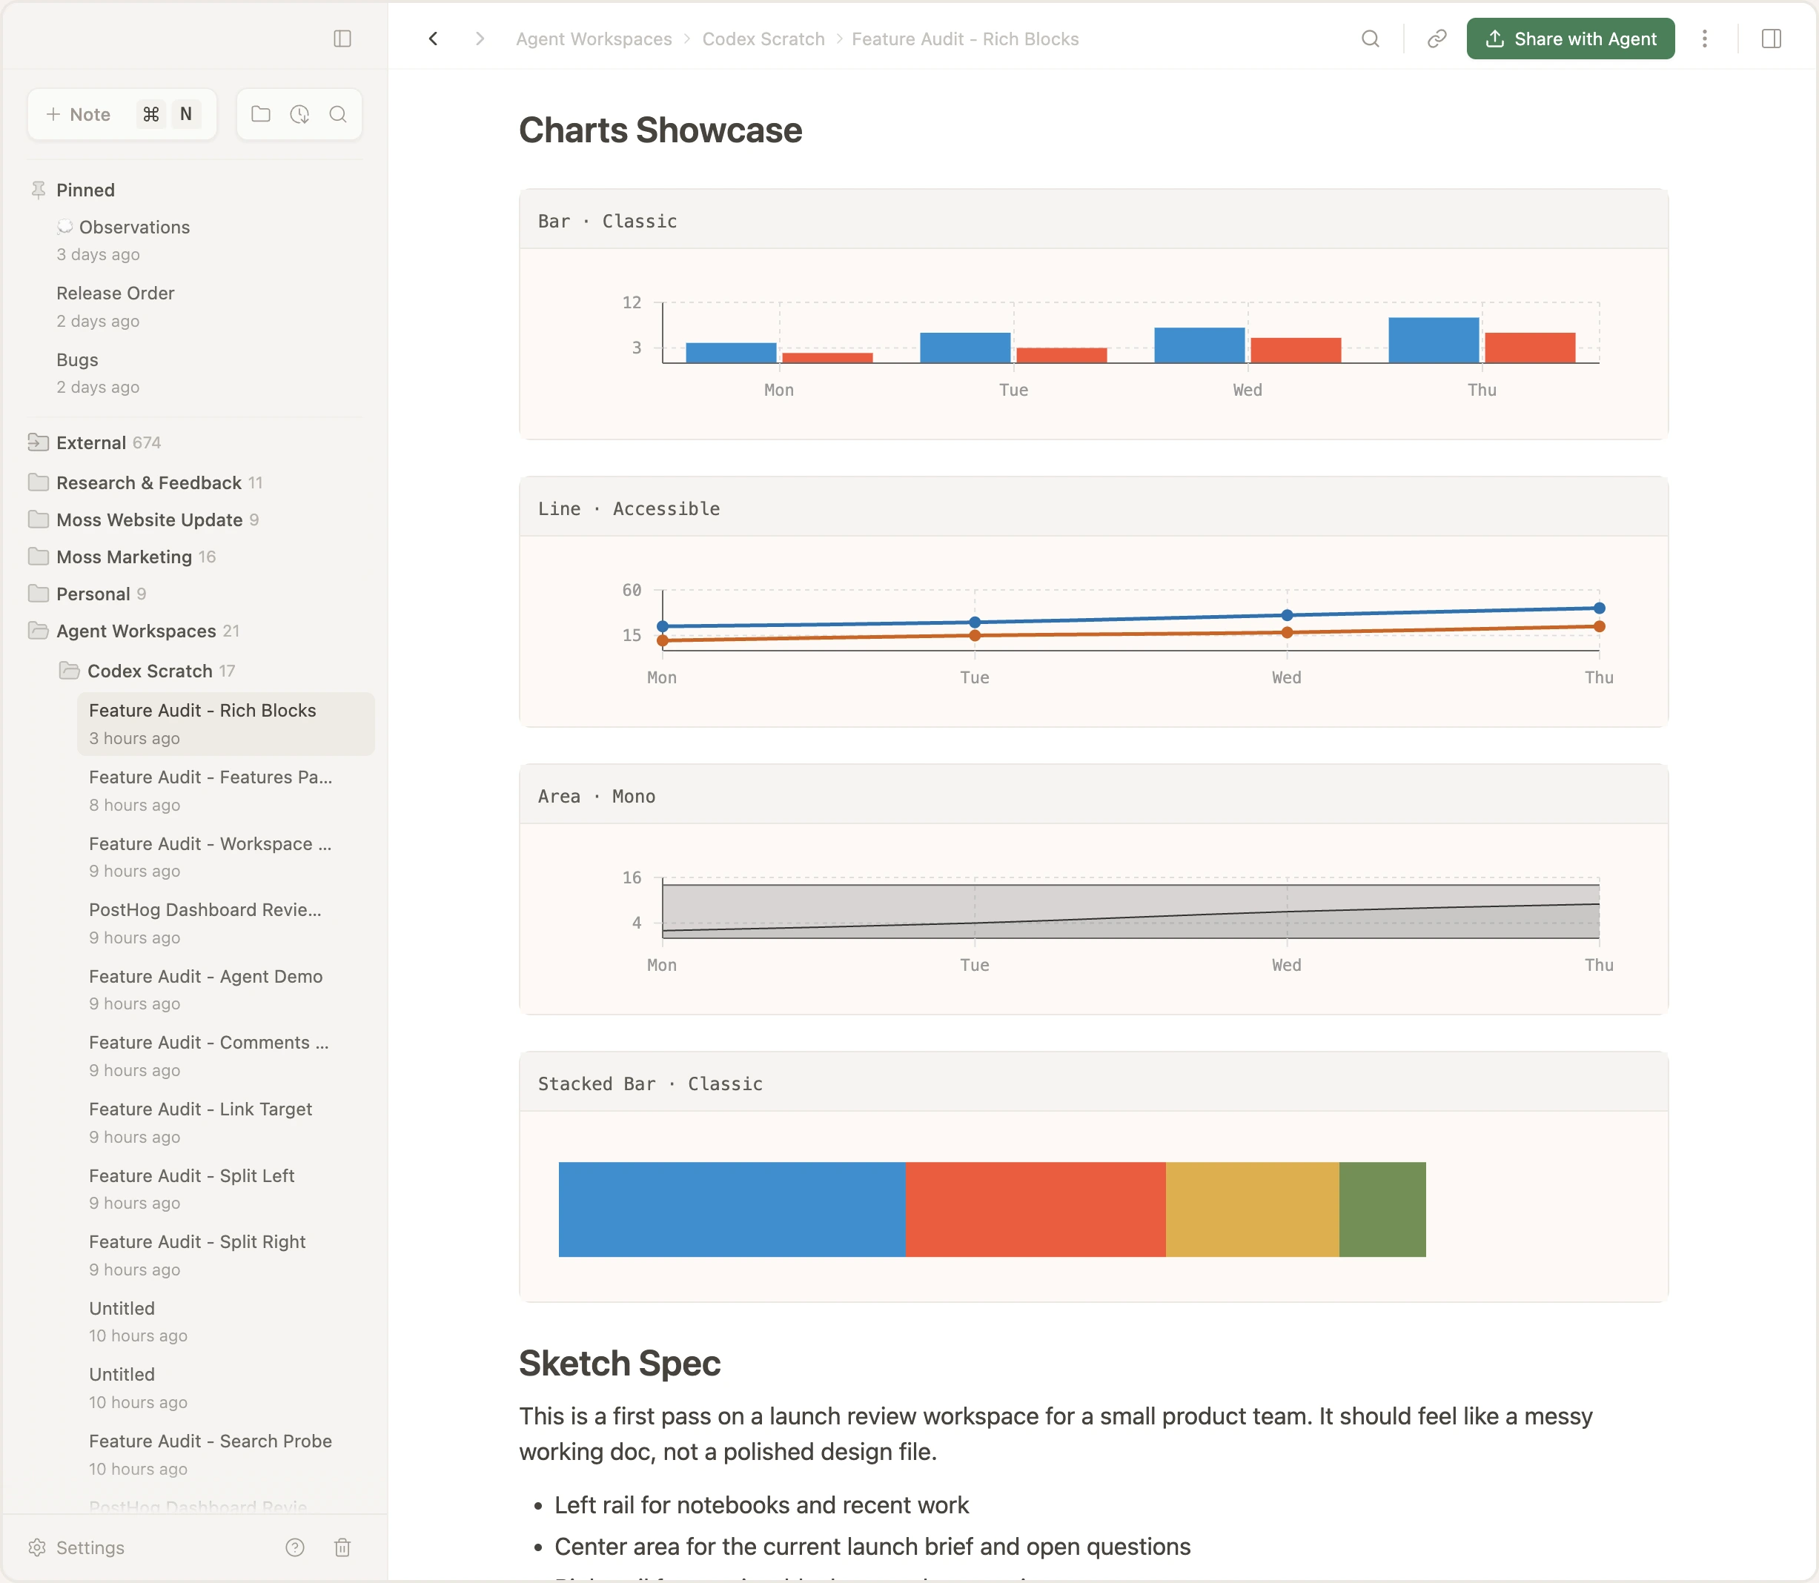The height and width of the screenshot is (1583, 1819).
Task: Open Settings via the gear icon
Action: tap(38, 1547)
